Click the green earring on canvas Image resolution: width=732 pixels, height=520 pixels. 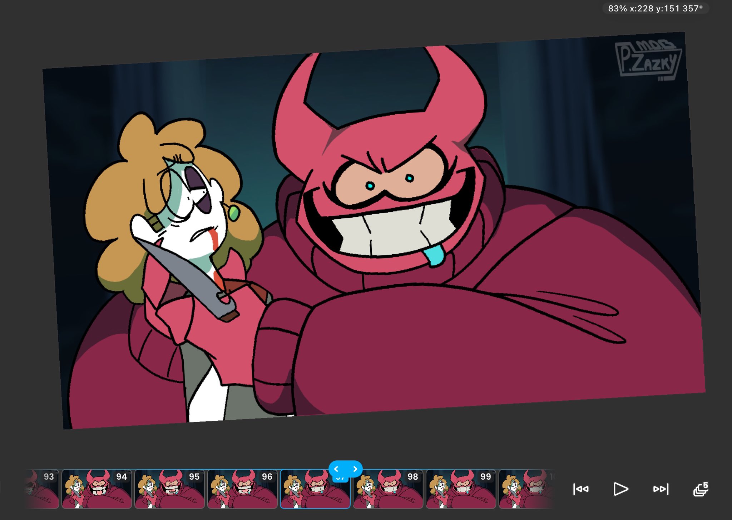pos(234,214)
